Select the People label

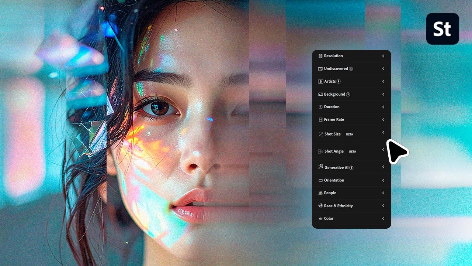(x=330, y=193)
